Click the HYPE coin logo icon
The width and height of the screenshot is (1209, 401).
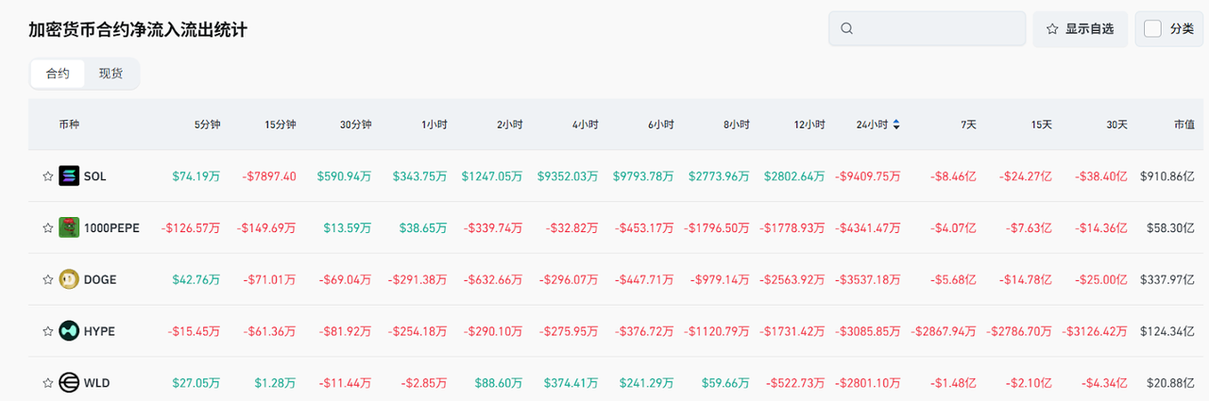point(69,331)
